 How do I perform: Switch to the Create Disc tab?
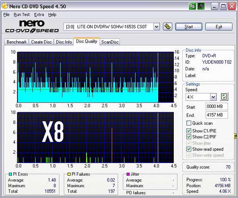coord(41,42)
